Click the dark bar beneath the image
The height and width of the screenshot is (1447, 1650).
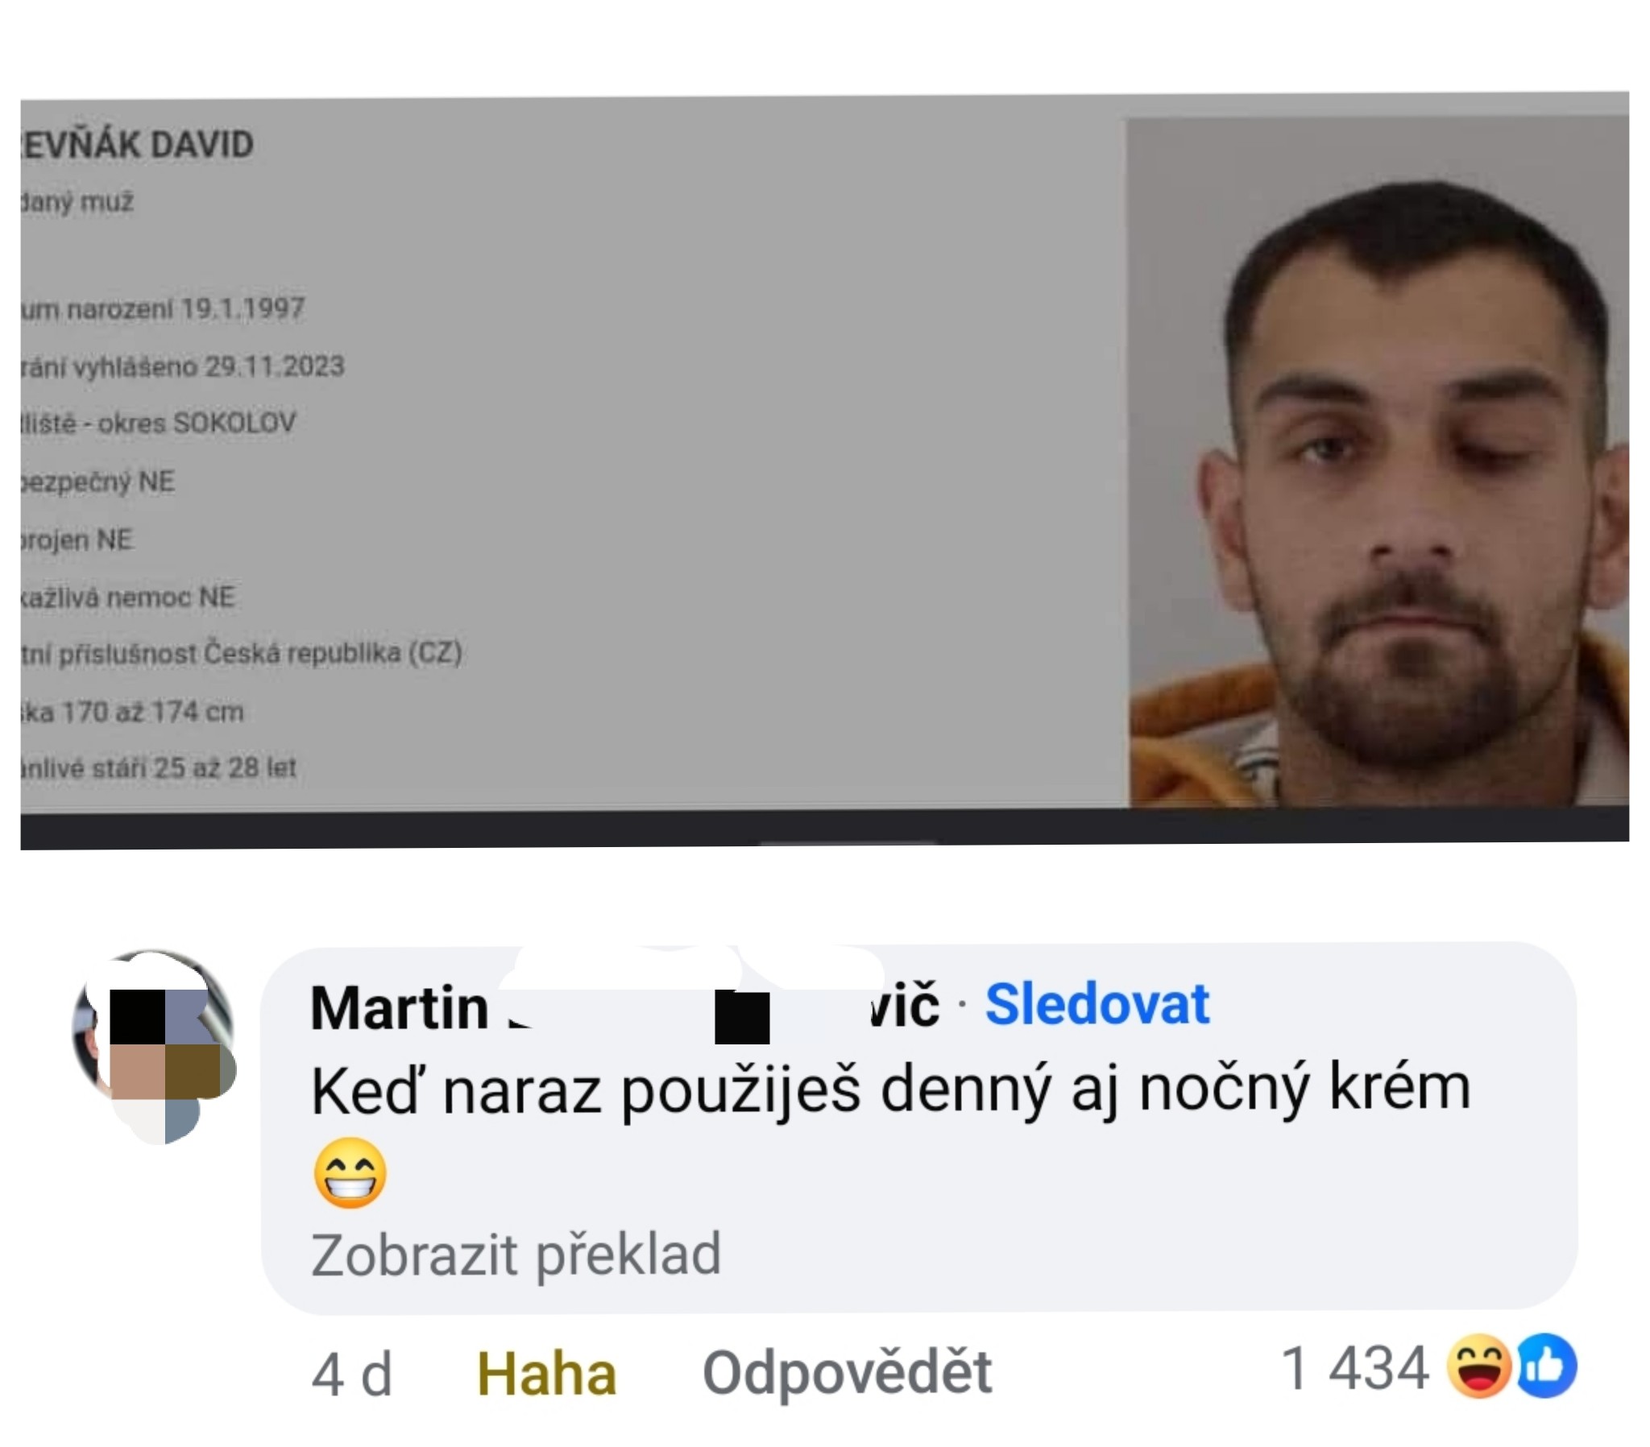(x=824, y=828)
